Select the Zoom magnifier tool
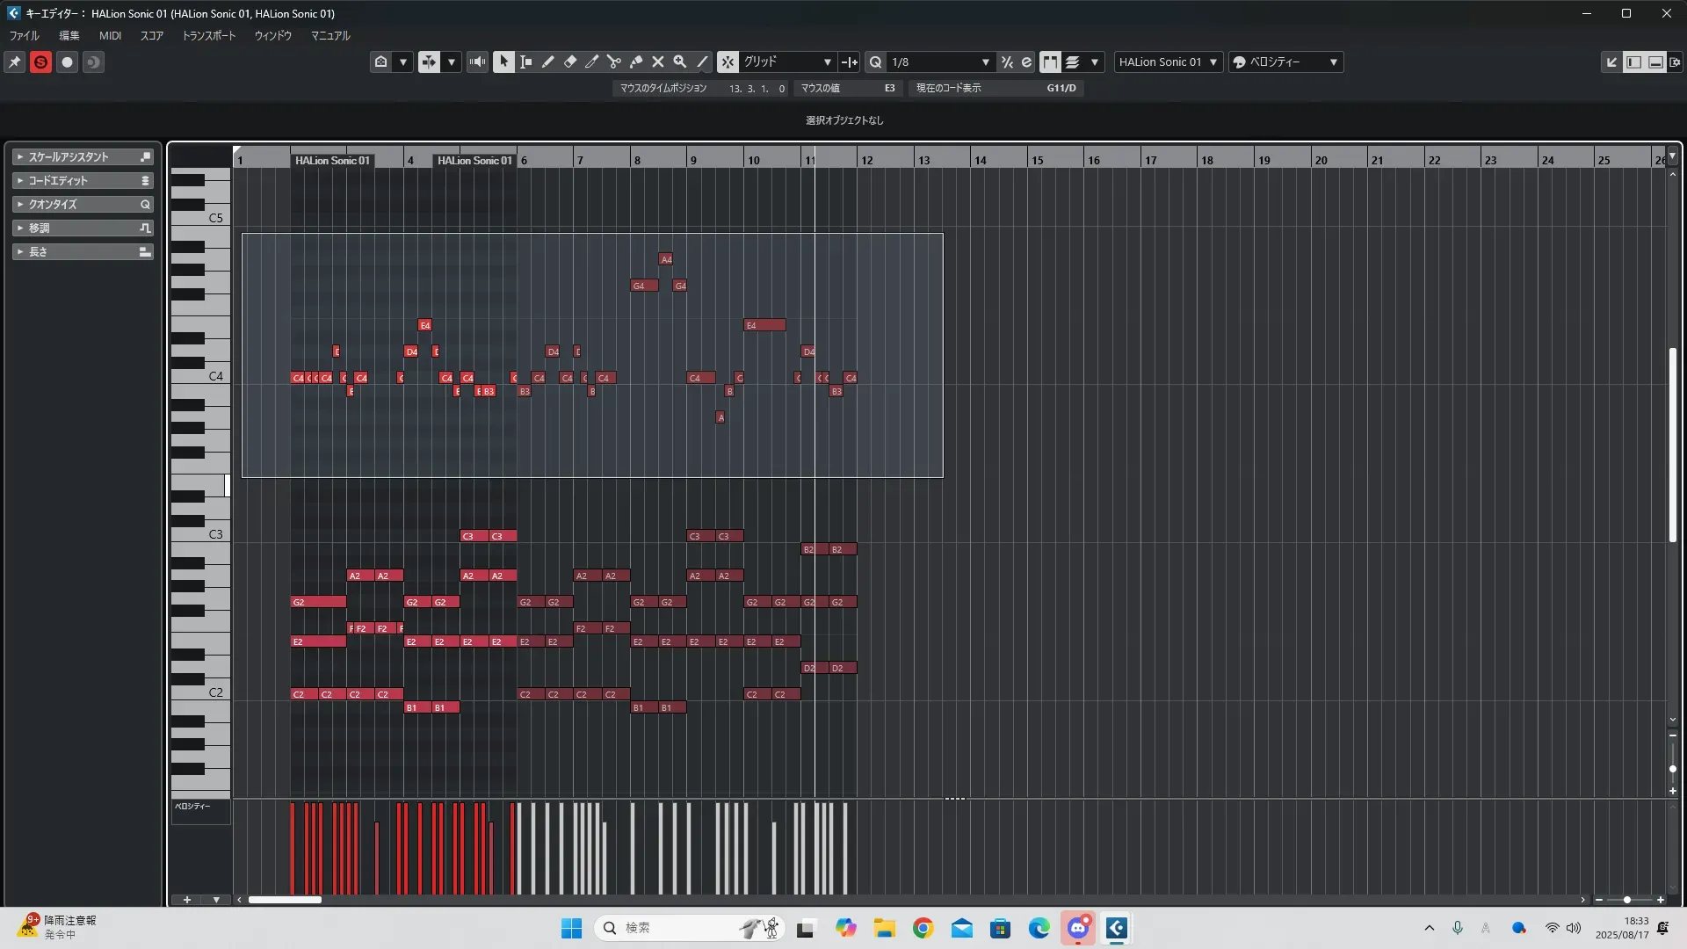Viewport: 1687px width, 949px height. click(679, 62)
